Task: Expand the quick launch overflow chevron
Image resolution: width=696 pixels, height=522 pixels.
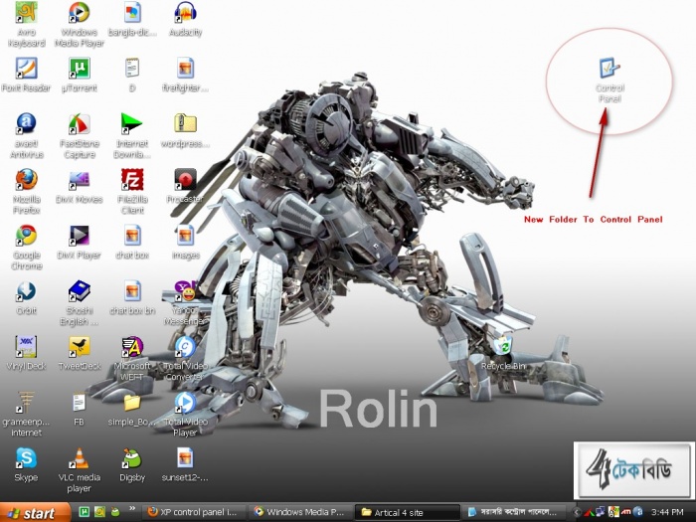Action: pyautogui.click(x=132, y=509)
